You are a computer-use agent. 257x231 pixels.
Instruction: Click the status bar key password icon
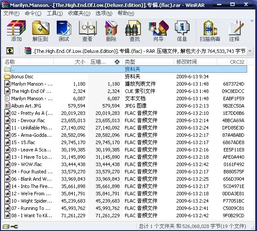[x=14, y=227]
